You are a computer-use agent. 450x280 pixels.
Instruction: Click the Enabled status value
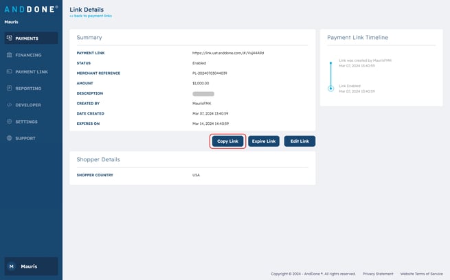pos(199,63)
